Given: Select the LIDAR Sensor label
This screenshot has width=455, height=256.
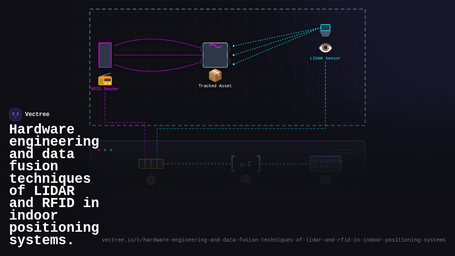Looking at the screenshot, I should (x=325, y=58).
